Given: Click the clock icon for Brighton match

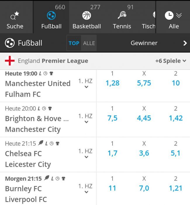Looking at the screenshot, I should point(44,108).
